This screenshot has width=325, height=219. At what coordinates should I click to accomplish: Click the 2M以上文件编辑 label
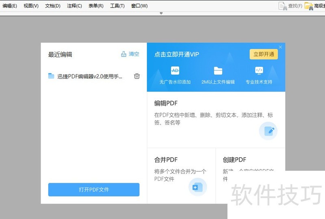point(218,82)
